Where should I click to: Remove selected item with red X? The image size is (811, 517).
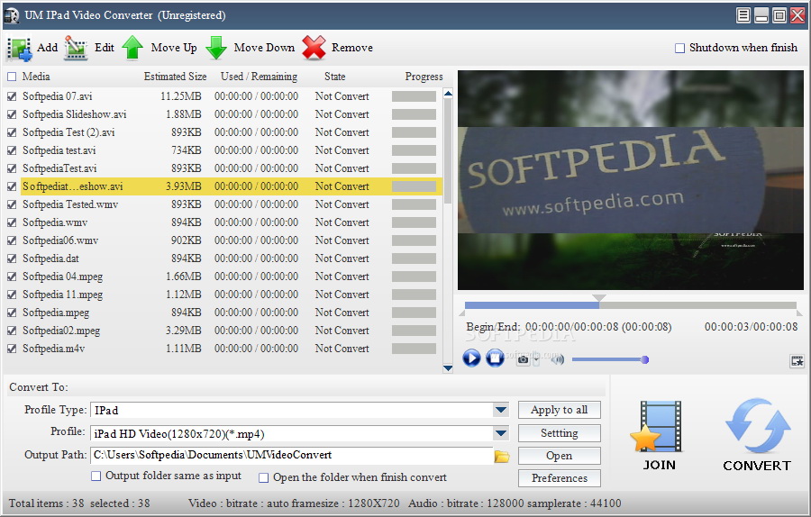pyautogui.click(x=314, y=48)
